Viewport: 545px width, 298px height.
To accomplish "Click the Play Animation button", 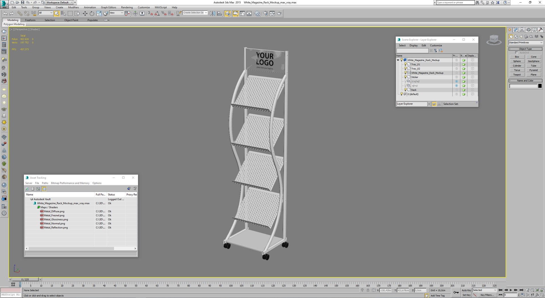I will tap(511, 290).
